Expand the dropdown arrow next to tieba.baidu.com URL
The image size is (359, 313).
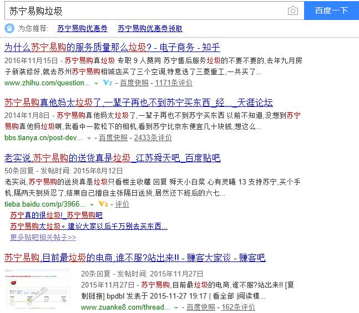click(x=92, y=205)
